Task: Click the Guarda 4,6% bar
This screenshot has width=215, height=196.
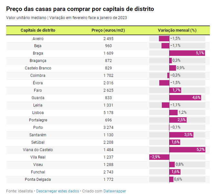Action: coord(185,98)
